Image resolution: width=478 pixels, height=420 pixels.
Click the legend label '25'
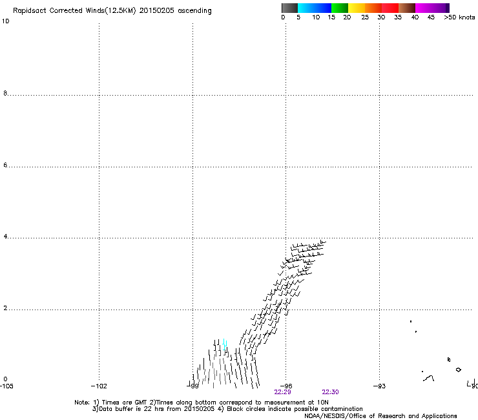click(x=365, y=17)
